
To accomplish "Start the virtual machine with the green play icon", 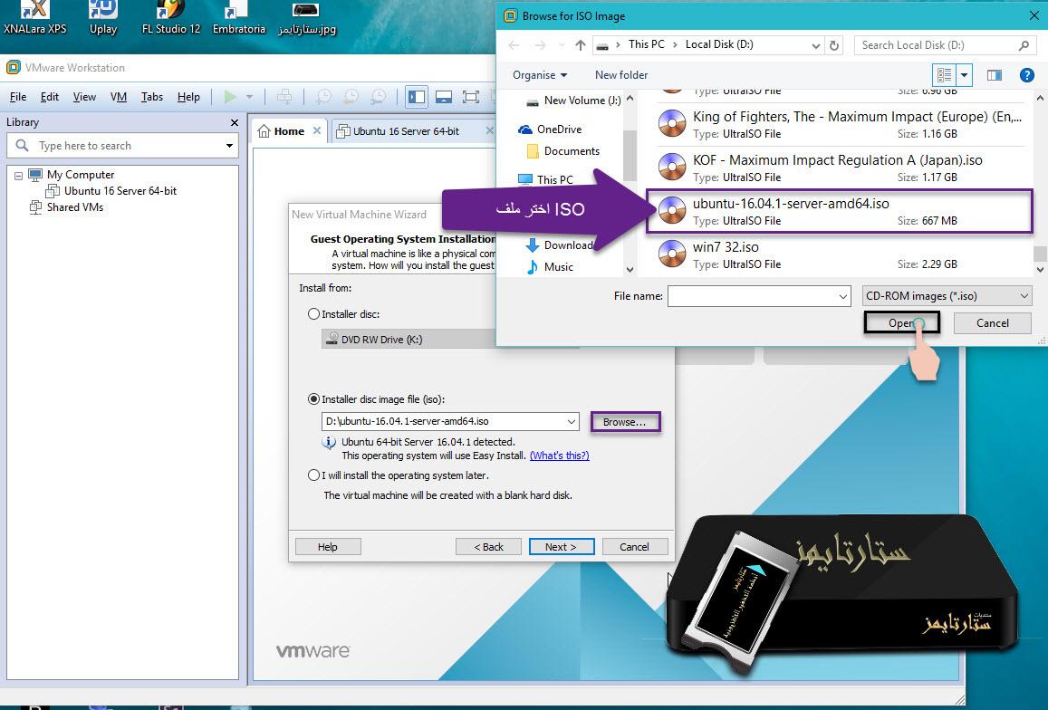I will 230,97.
